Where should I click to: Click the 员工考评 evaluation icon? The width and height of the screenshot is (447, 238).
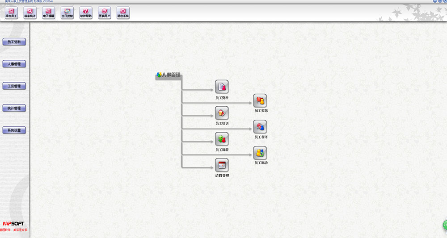[260, 127]
